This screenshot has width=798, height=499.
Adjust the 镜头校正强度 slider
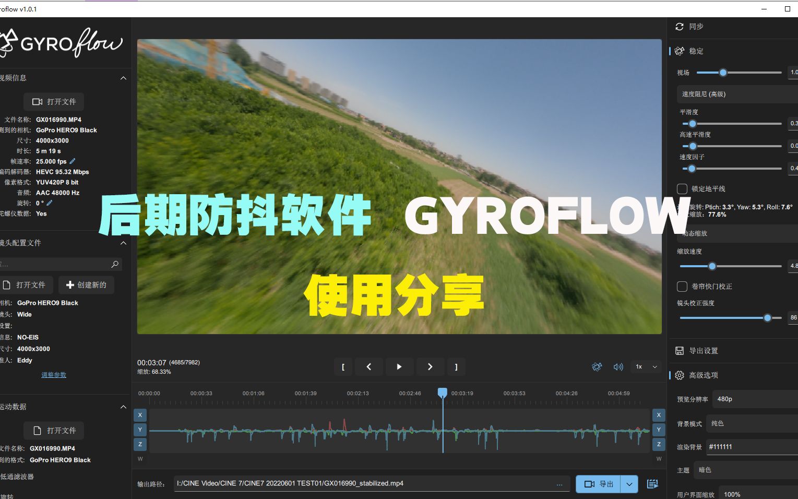point(731,318)
